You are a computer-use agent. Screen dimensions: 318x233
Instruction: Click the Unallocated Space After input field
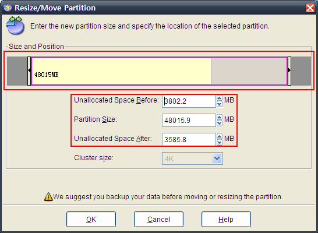tap(189, 140)
